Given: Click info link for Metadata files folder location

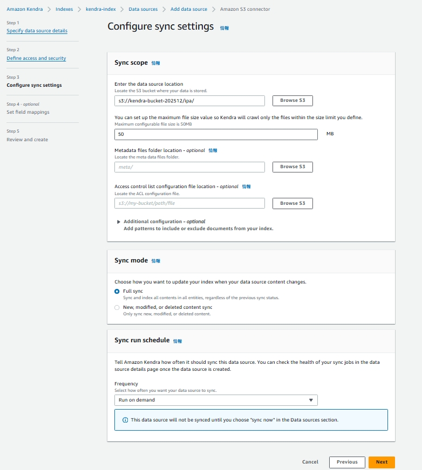Looking at the screenshot, I should pos(213,150).
